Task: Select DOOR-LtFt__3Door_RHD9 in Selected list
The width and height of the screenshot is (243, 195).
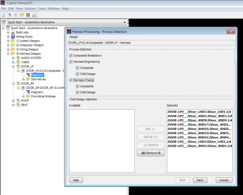Action: pyautogui.click(x=200, y=120)
